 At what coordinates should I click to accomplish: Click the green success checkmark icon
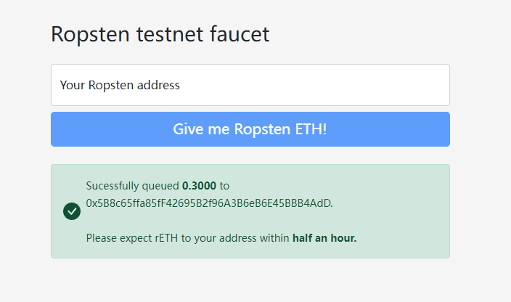tap(71, 211)
